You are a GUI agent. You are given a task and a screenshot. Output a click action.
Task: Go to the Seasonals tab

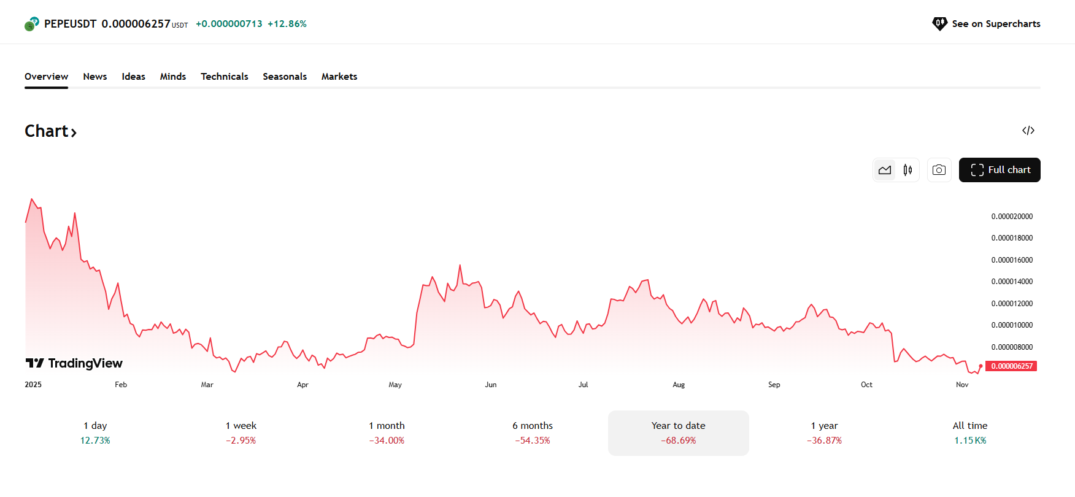coord(285,77)
